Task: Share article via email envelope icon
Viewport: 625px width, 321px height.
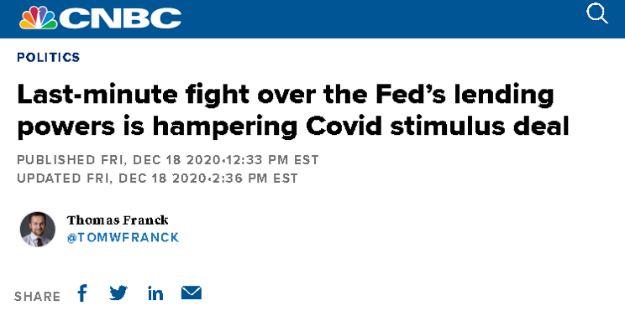Action: click(192, 293)
